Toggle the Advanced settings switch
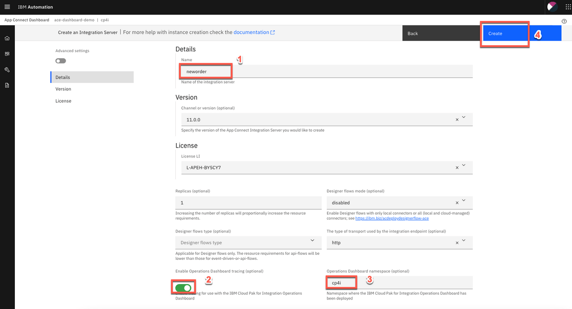The height and width of the screenshot is (309, 572). tap(61, 61)
